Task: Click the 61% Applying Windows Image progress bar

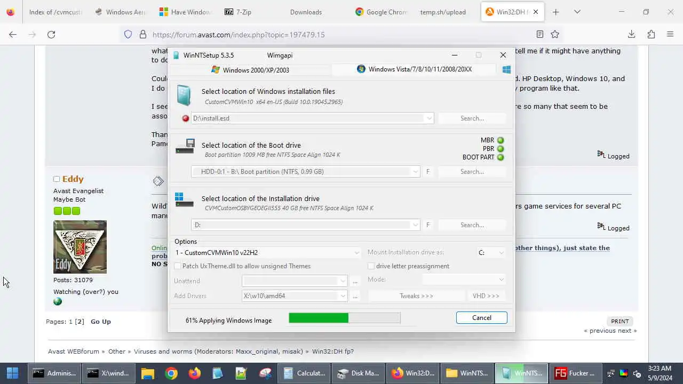Action: coord(345,318)
